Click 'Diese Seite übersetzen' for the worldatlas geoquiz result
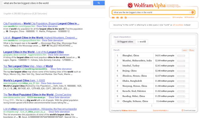This screenshot has width=200, height=118. [53, 40]
